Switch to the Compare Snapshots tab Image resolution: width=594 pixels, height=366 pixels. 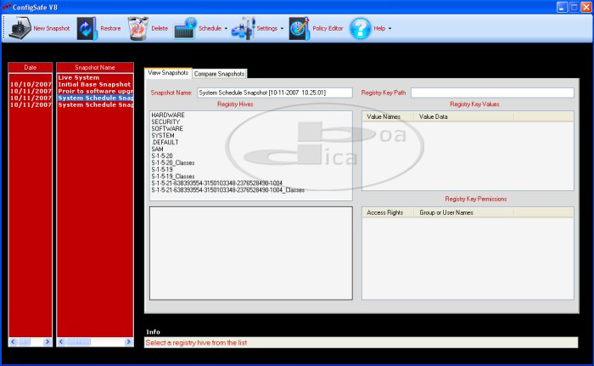220,74
